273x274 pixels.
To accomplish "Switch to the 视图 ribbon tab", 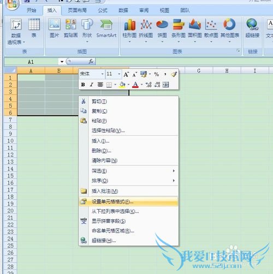I will tap(164, 10).
